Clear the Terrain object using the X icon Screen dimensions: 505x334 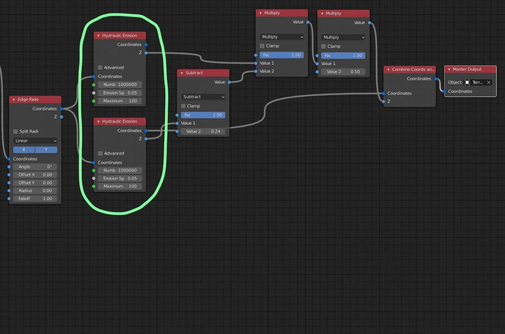coord(489,82)
